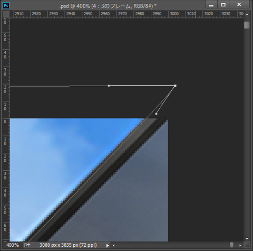The width and height of the screenshot is (253, 251).
Task: Click the horizontal scrollbar left arrow
Action: point(114,245)
